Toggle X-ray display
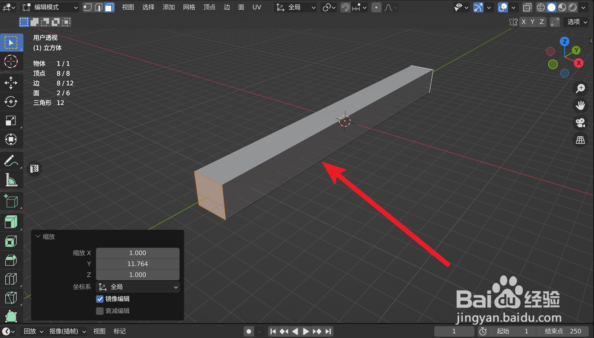Viewport: 594px width, 338px height. 527,7
